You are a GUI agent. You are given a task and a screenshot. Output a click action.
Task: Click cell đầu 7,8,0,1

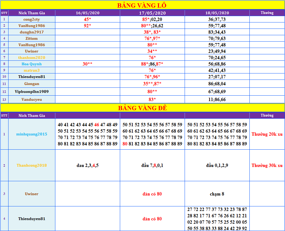click(x=152, y=165)
